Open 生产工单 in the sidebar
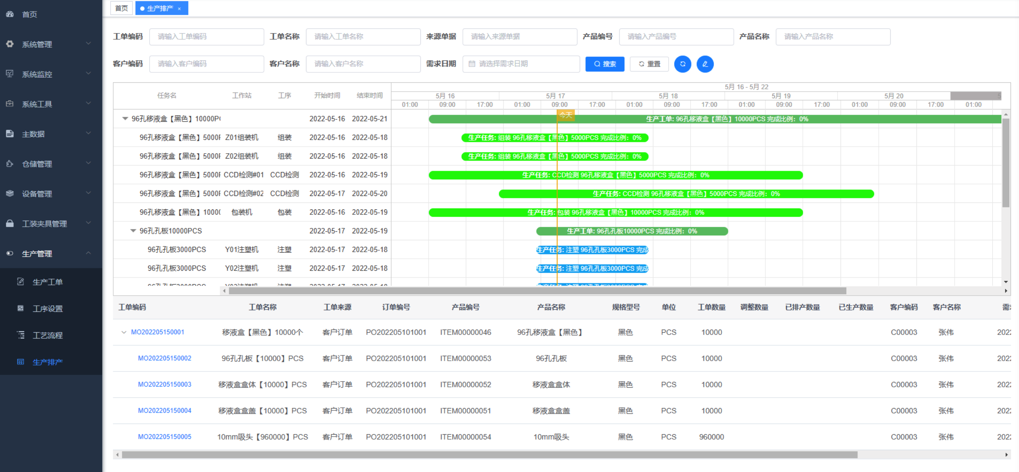 (x=51, y=281)
